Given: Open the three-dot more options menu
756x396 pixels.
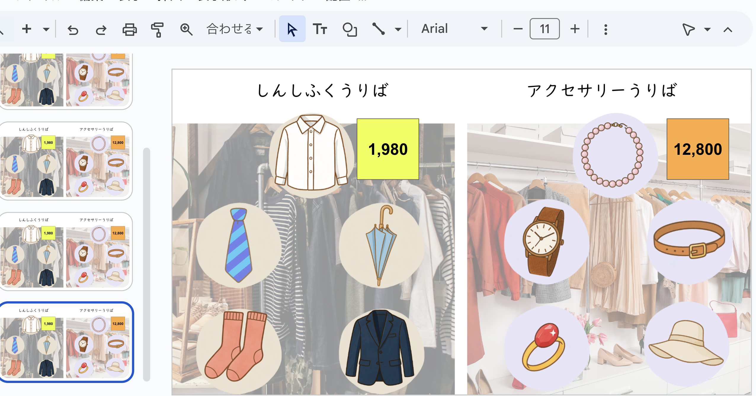Looking at the screenshot, I should [606, 29].
